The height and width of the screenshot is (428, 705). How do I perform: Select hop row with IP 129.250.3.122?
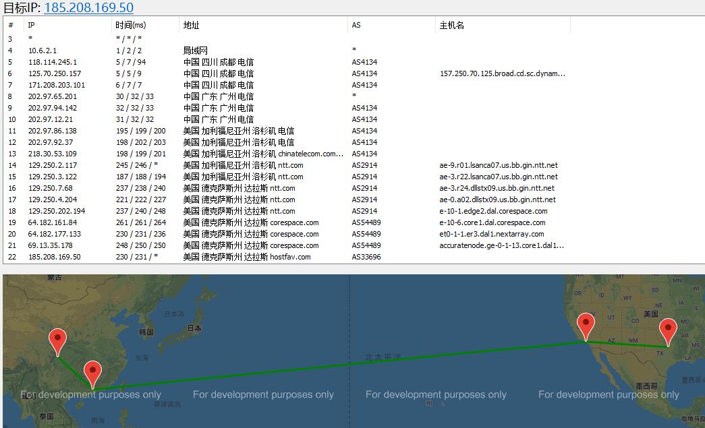354,177
